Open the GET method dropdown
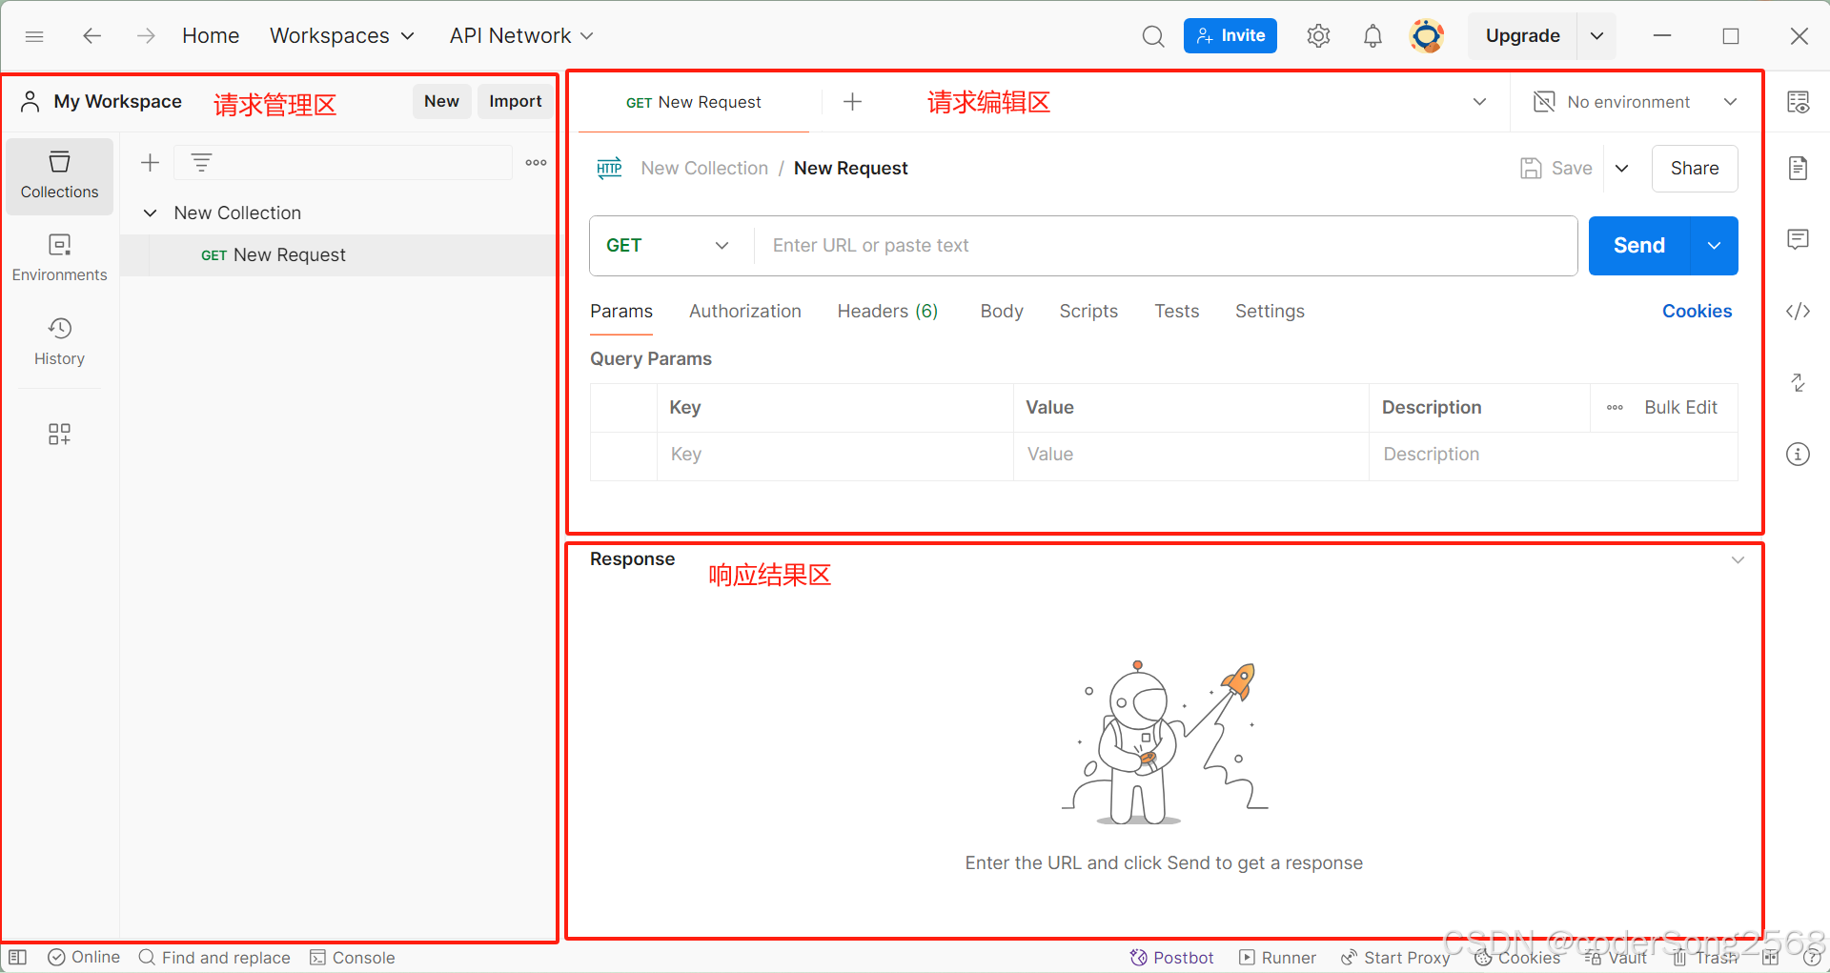 coord(670,246)
